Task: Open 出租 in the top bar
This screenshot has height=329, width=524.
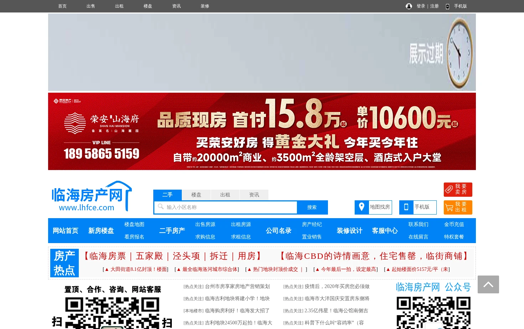Action: (x=119, y=6)
